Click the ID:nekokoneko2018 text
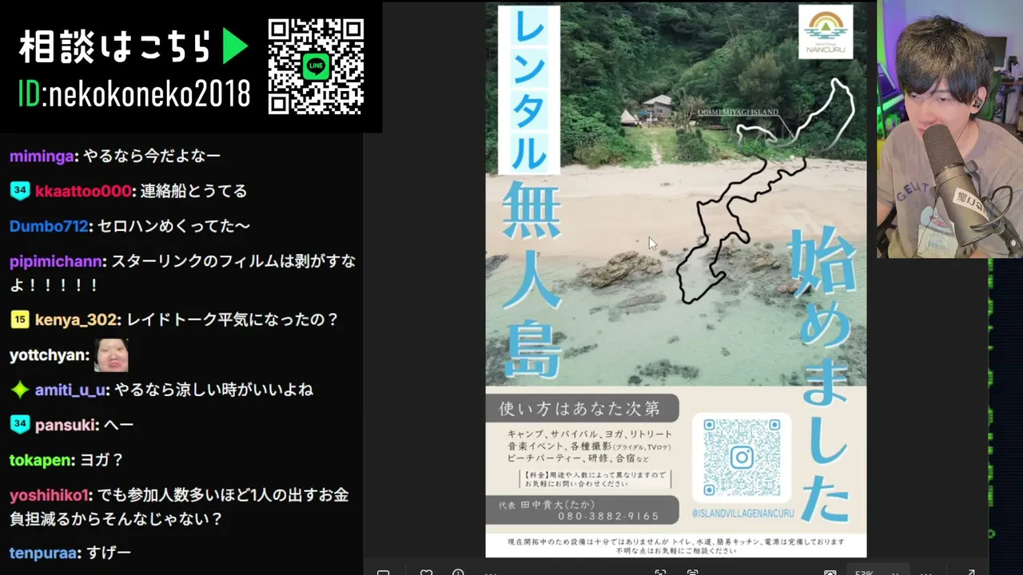The height and width of the screenshot is (575, 1023). point(133,93)
